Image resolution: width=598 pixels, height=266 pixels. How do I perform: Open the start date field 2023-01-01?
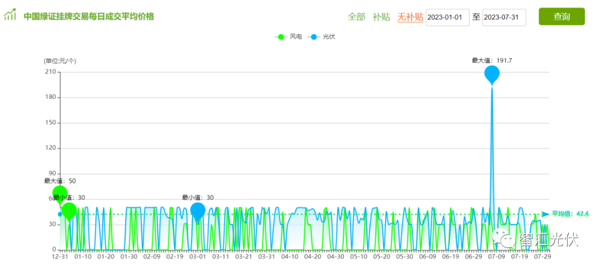(x=447, y=17)
